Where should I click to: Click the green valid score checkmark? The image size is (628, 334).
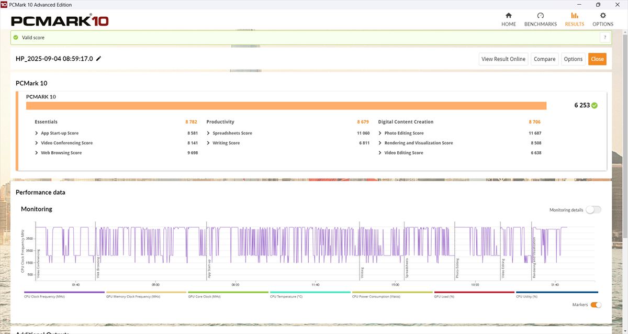pos(16,38)
